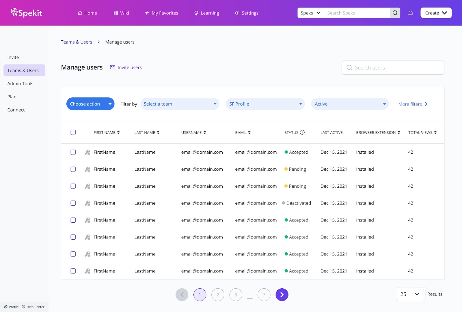
Task: Click avatar icon in first Pending row
Action: (87, 169)
